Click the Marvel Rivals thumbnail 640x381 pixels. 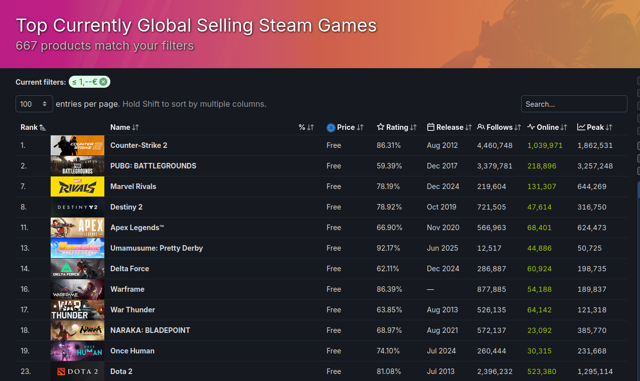[x=77, y=186]
